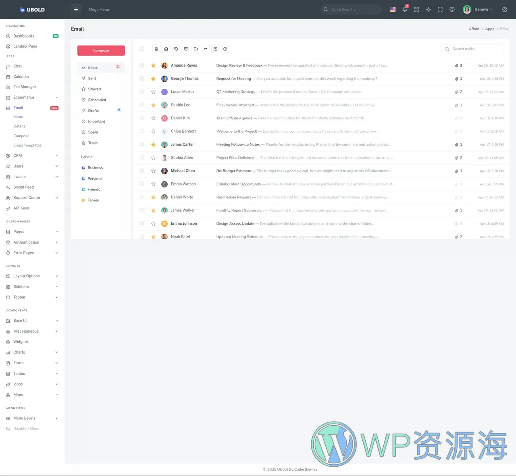Move emails using the folder icon

point(196,49)
